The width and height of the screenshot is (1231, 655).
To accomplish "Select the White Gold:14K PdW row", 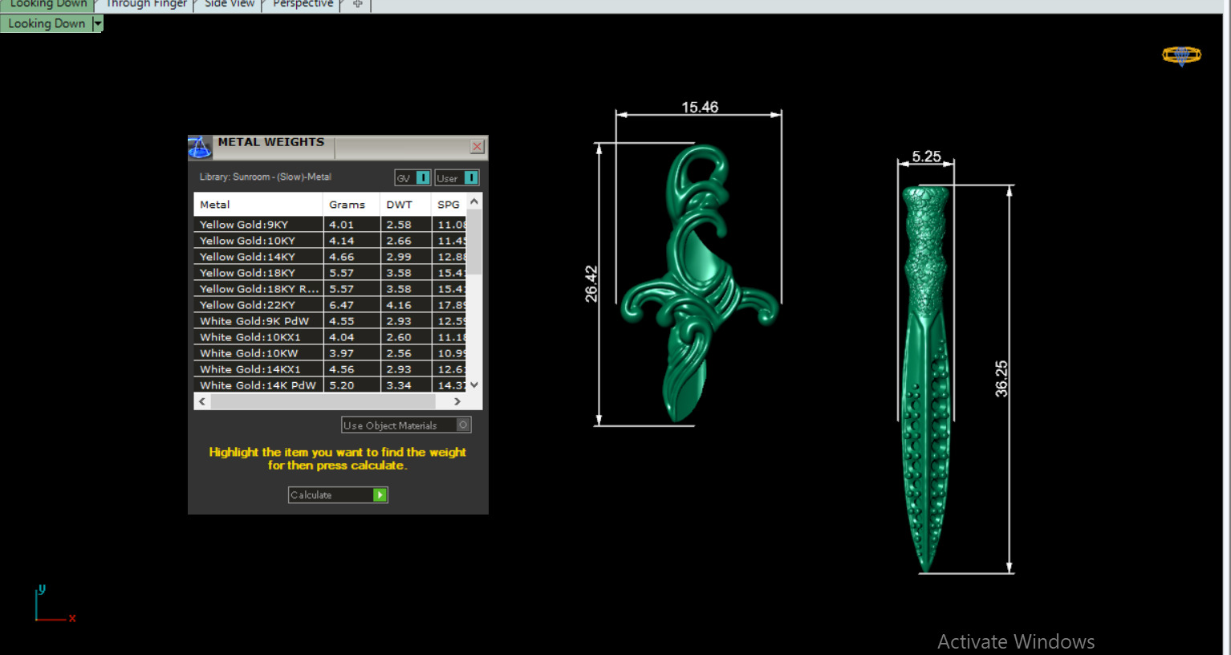I will [x=330, y=385].
